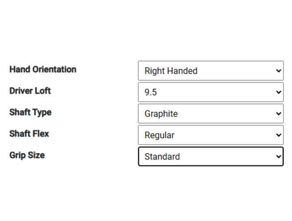Click the Shaft Type label

(x=30, y=112)
